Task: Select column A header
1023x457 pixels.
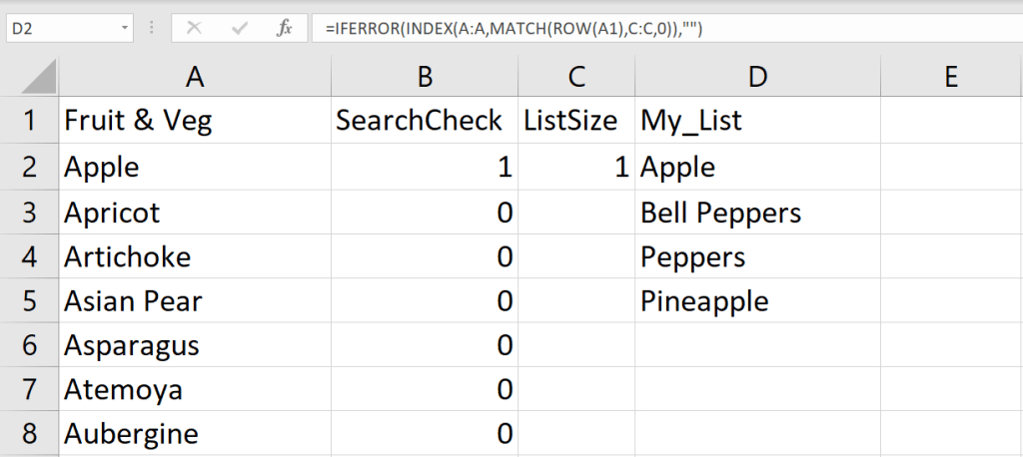Action: point(194,77)
